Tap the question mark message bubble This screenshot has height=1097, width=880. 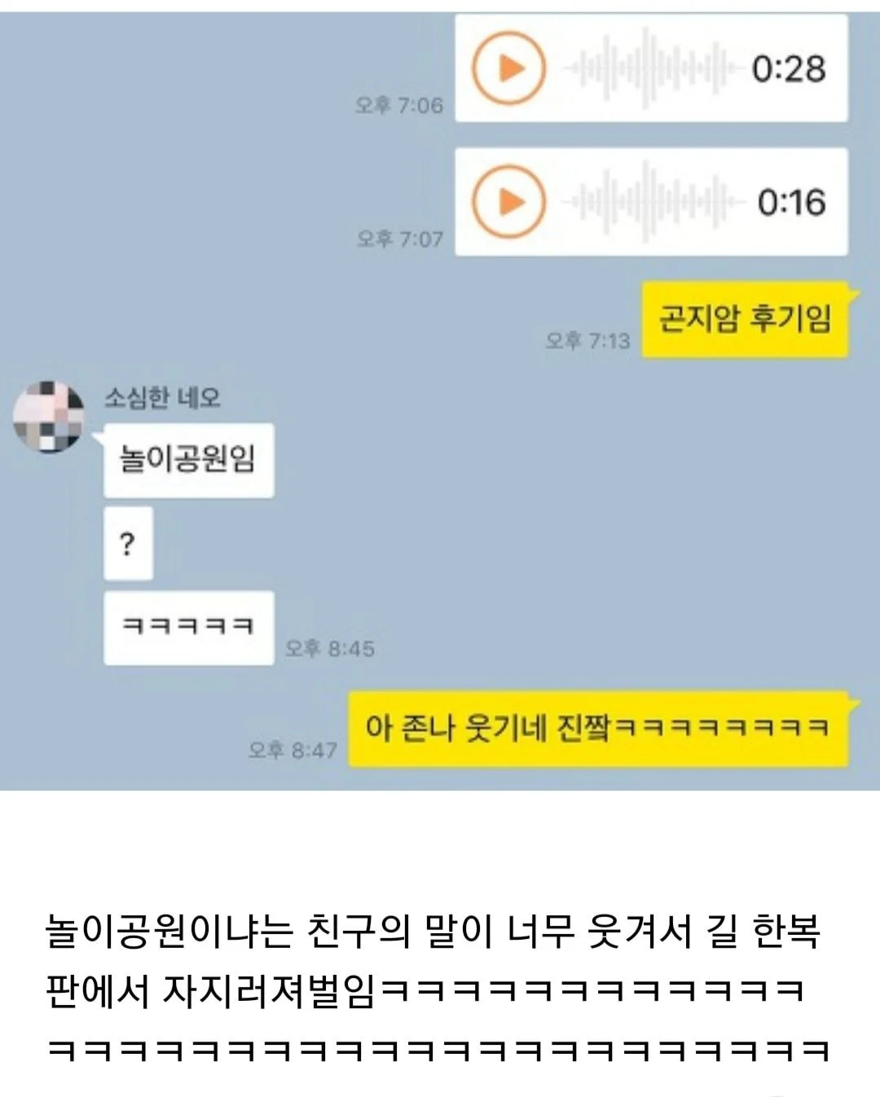click(128, 543)
